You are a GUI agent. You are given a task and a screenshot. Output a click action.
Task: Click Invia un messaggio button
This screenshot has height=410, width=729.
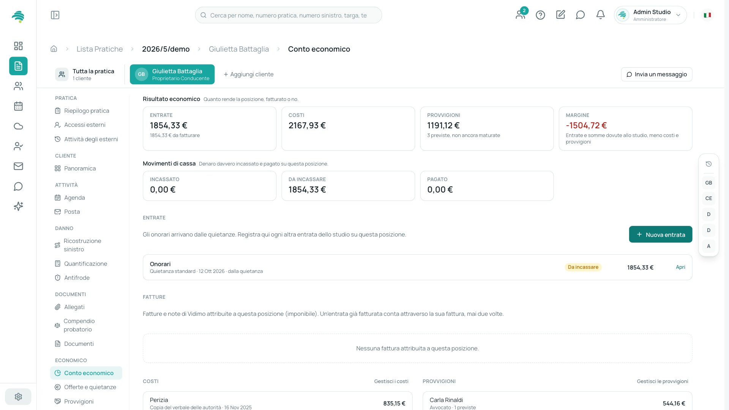656,74
